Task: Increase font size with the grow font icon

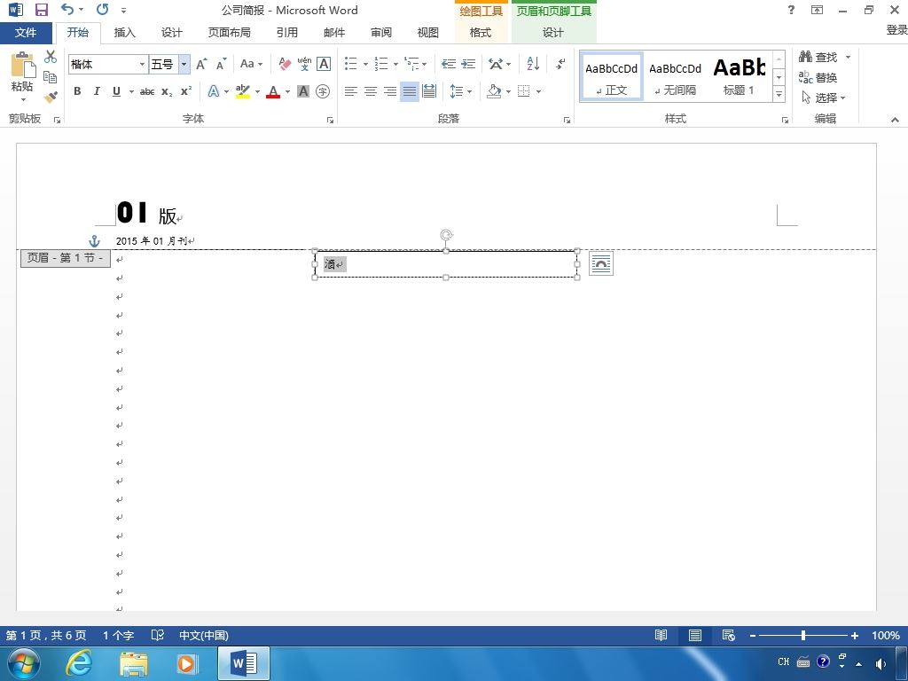Action: [x=201, y=64]
